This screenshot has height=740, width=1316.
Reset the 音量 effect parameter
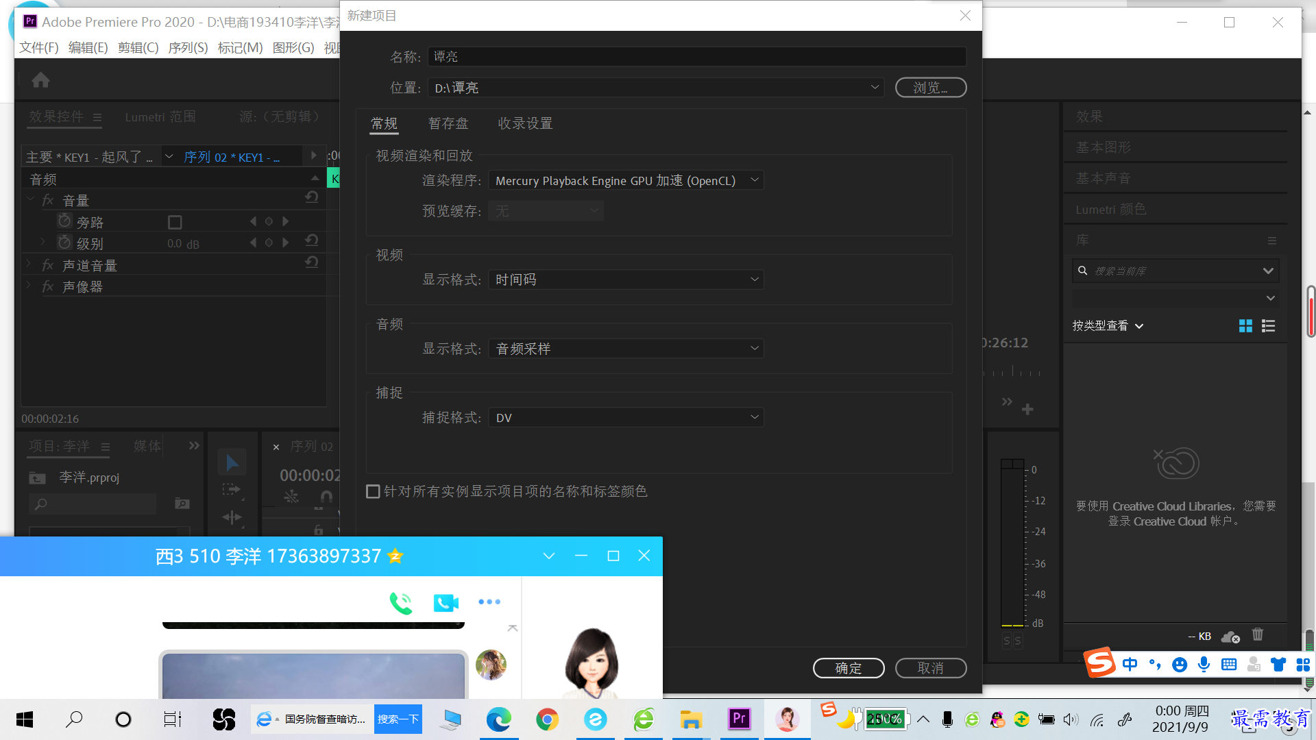312,197
